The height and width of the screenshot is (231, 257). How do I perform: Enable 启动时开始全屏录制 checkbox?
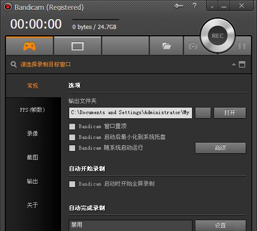pos(72,184)
